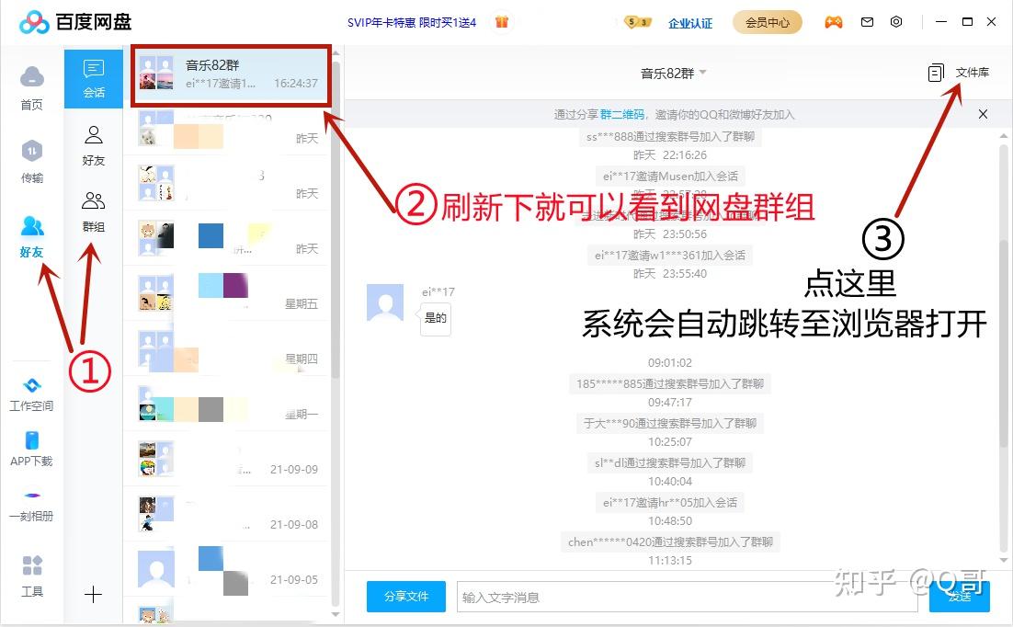The image size is (1013, 627).
Task: Open the SVIP年卡特惠 promotion link
Action: click(x=412, y=23)
